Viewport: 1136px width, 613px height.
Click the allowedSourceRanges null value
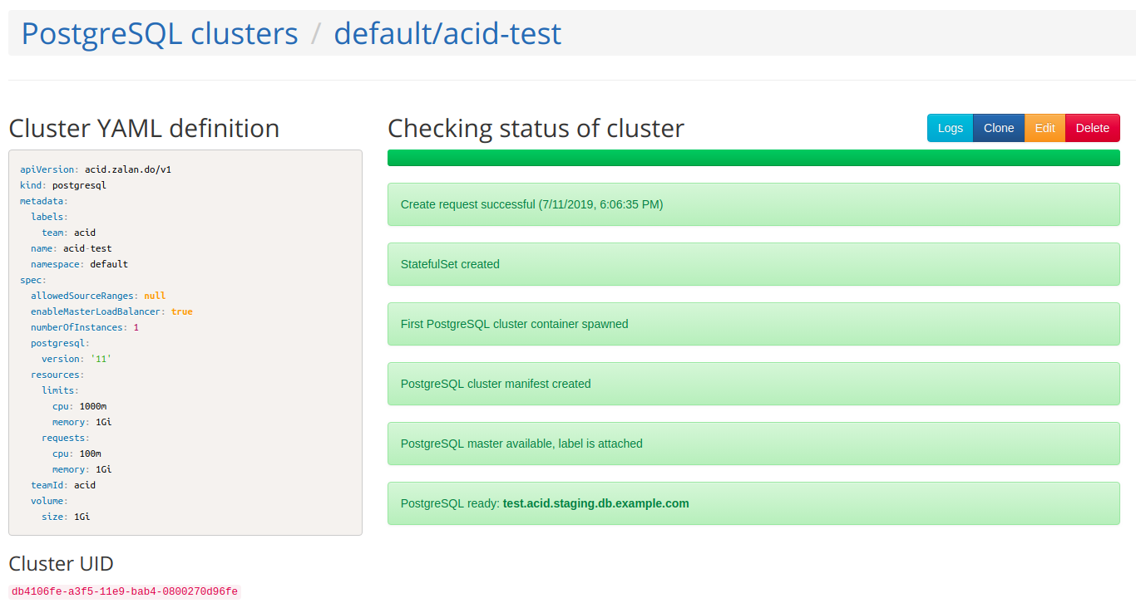155,295
